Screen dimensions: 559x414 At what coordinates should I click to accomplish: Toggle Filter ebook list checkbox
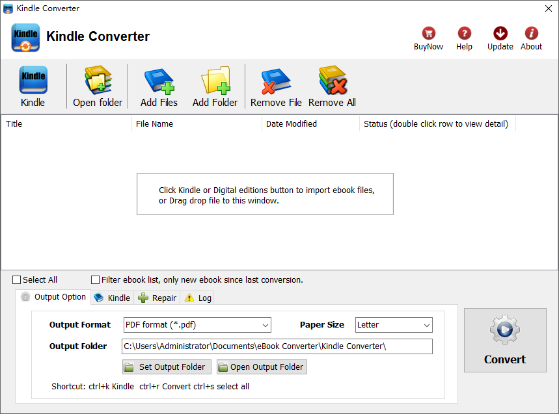95,280
